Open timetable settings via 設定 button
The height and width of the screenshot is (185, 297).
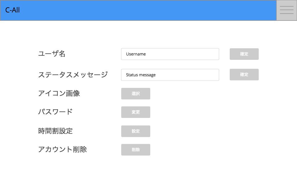135,131
